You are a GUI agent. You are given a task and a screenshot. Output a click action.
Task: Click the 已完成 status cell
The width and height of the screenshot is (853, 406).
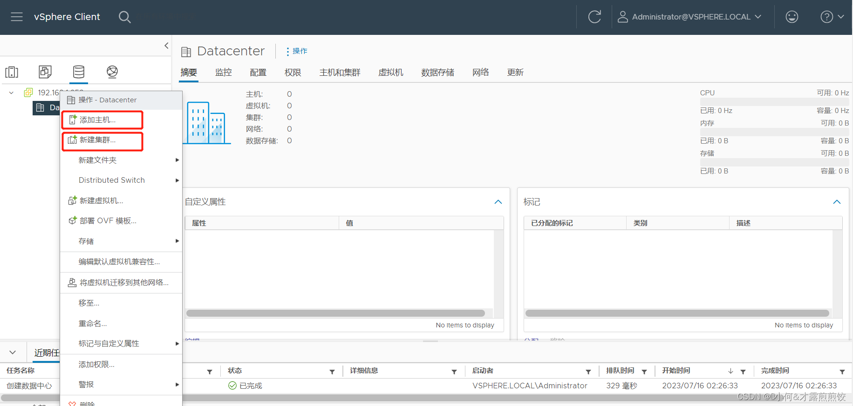(246, 386)
